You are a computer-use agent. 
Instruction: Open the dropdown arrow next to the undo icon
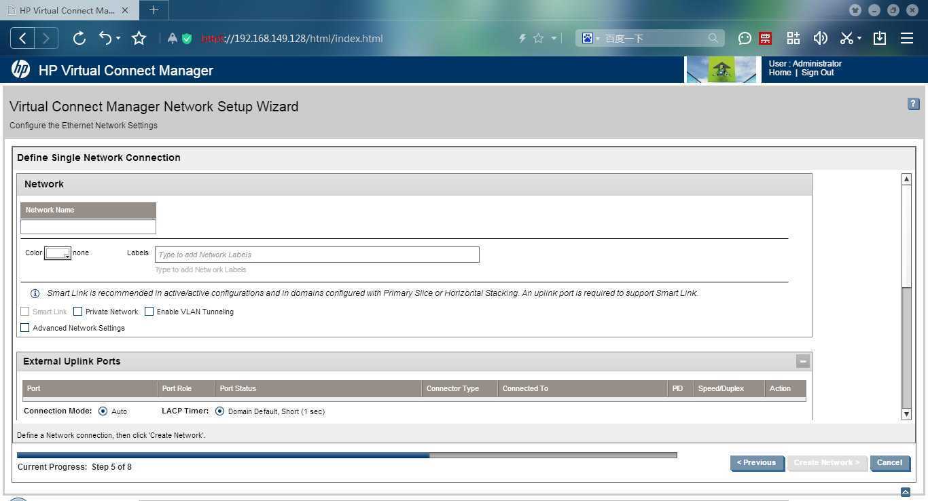[118, 39]
